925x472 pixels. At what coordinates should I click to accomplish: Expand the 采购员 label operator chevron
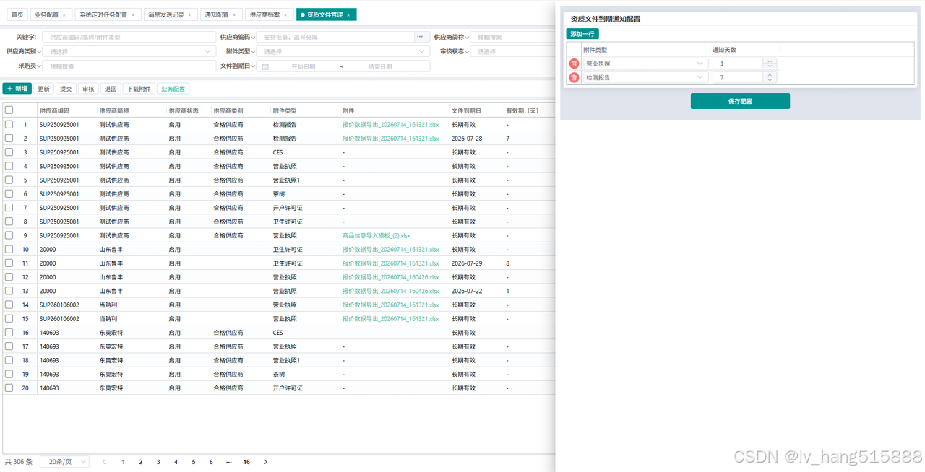coord(39,66)
